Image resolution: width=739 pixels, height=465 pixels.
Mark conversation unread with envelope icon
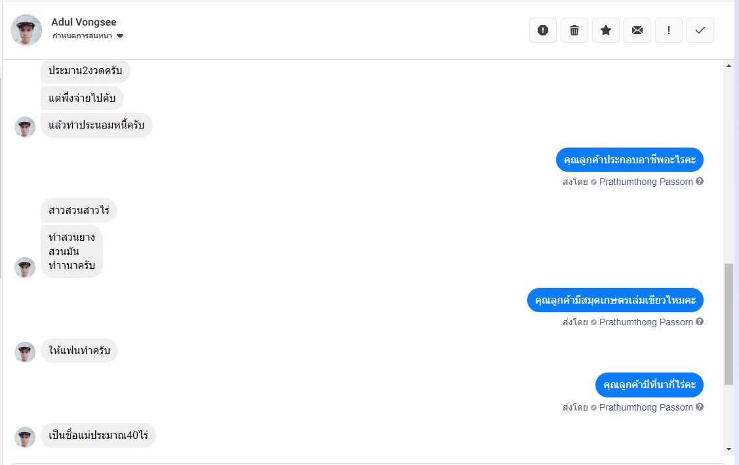click(x=637, y=30)
